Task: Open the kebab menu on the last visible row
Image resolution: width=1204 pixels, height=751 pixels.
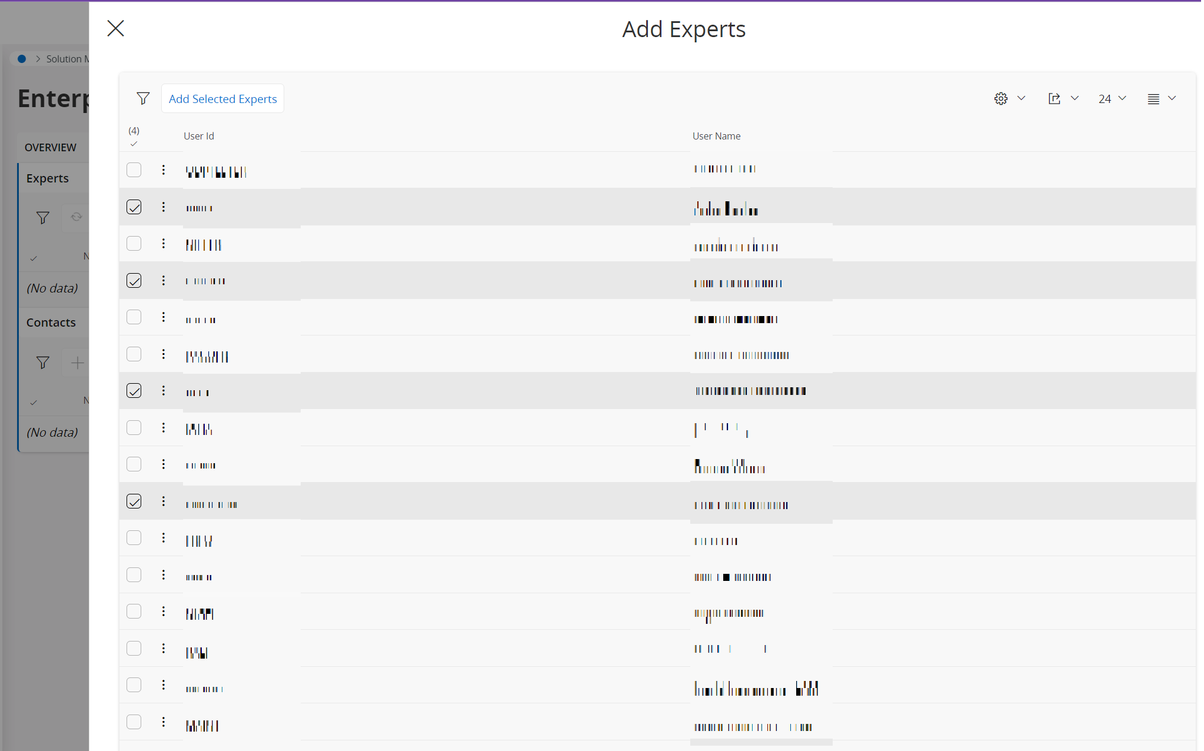Action: pos(164,722)
